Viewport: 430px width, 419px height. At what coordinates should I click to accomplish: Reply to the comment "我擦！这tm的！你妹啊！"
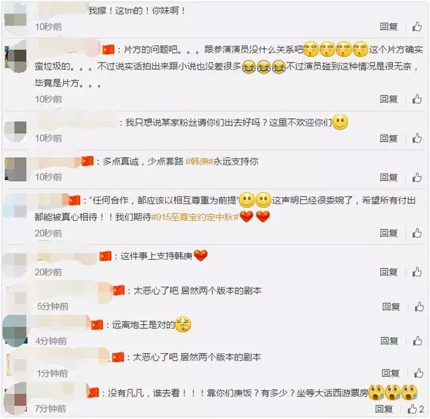(x=388, y=27)
